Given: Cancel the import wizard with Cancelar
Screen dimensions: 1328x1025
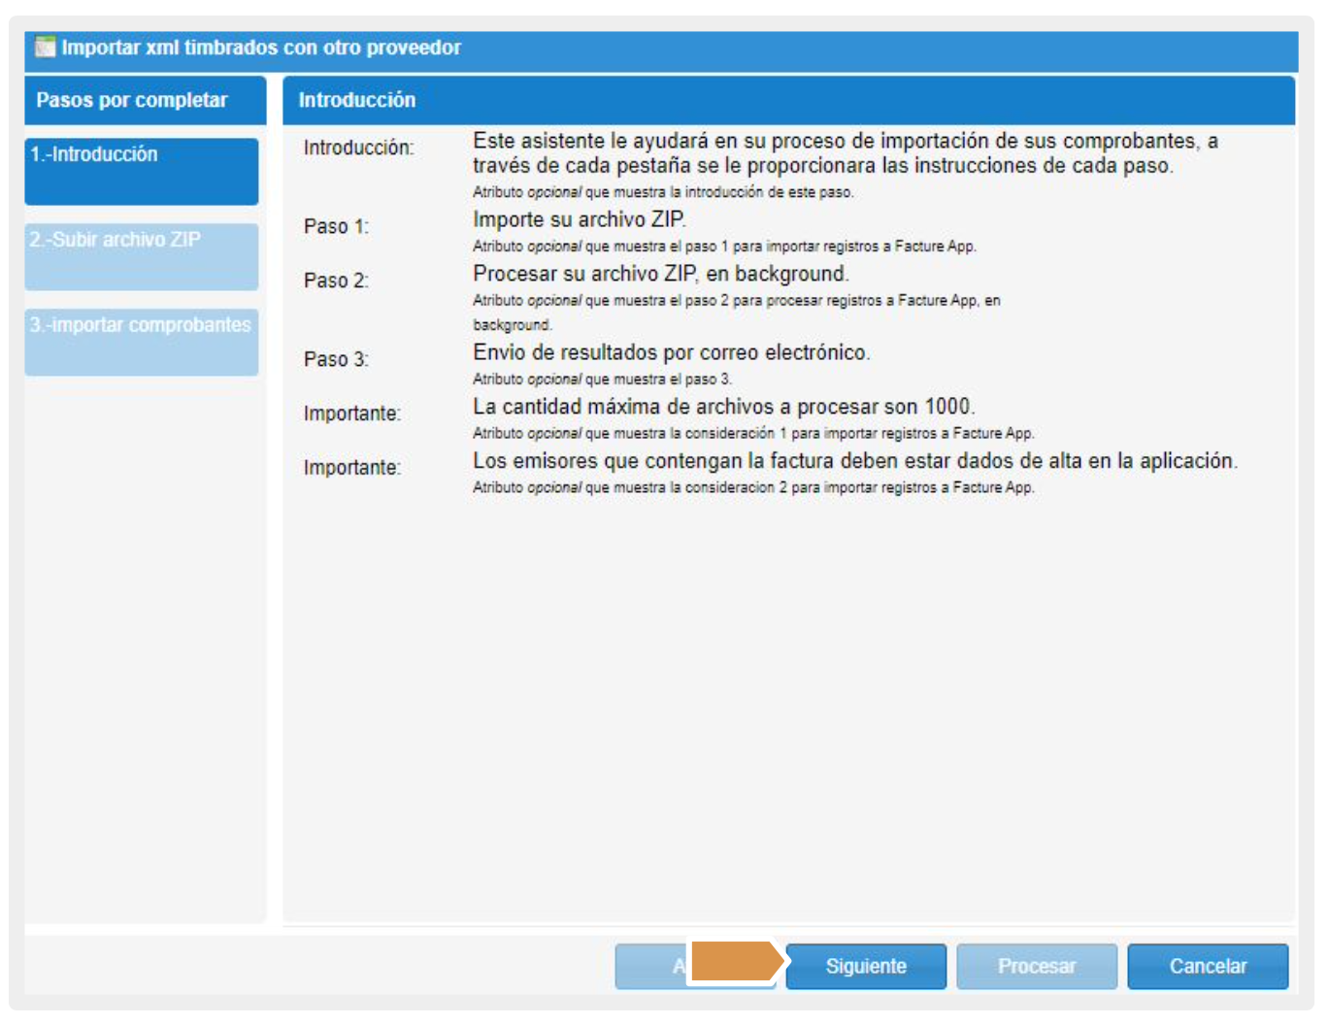Looking at the screenshot, I should (1208, 966).
